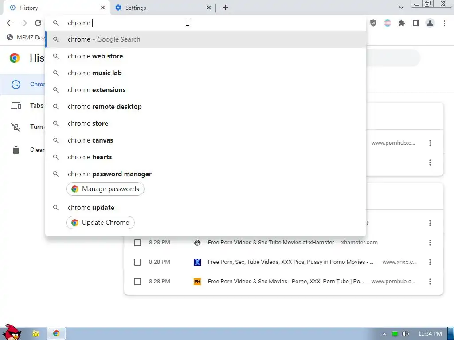Open the bottom pornhub history entry link

286,282
